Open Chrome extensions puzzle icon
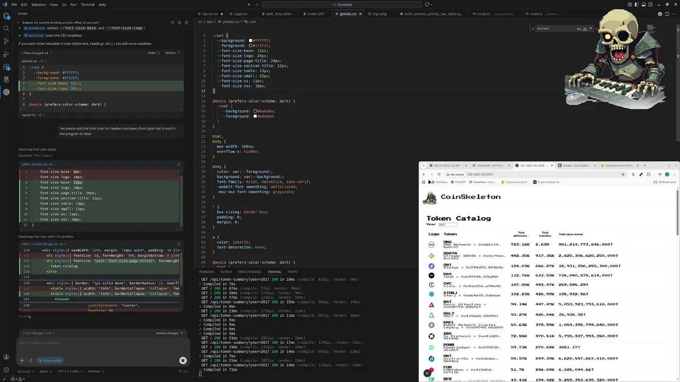Viewport: 680px width, 382px height. 648,175
